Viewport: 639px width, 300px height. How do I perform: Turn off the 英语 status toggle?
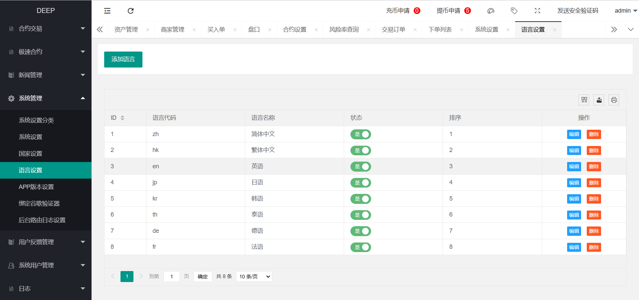360,167
